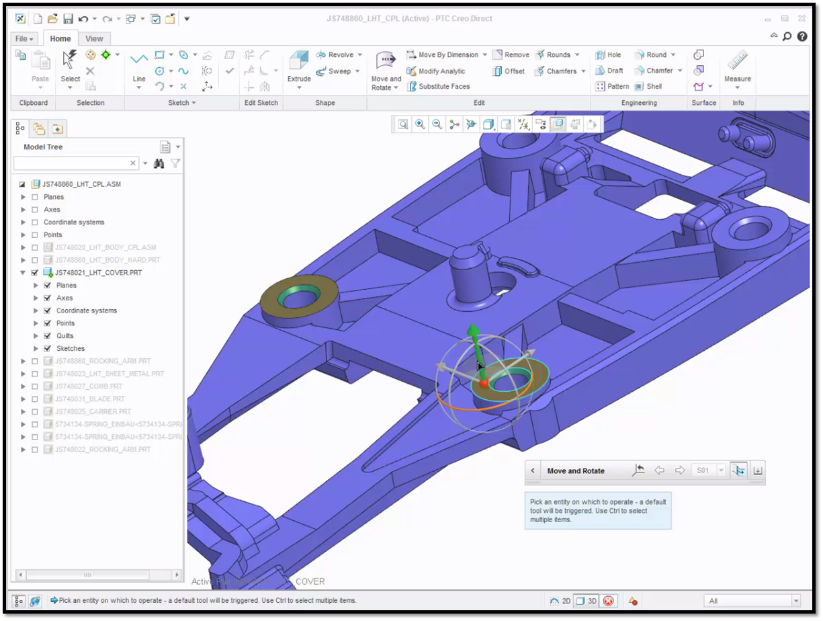The height and width of the screenshot is (621, 823).
Task: Click the Measure ruler icon
Action: coord(737,60)
